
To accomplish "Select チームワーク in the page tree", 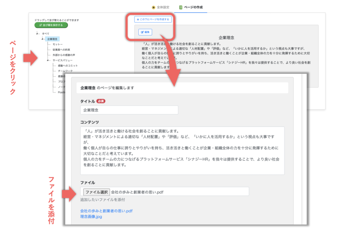I will (65, 71).
